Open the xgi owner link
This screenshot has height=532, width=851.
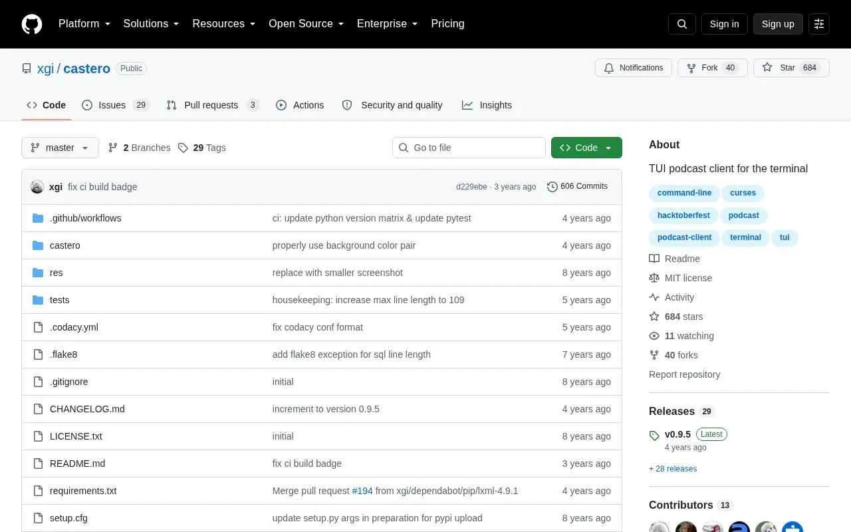pyautogui.click(x=46, y=68)
